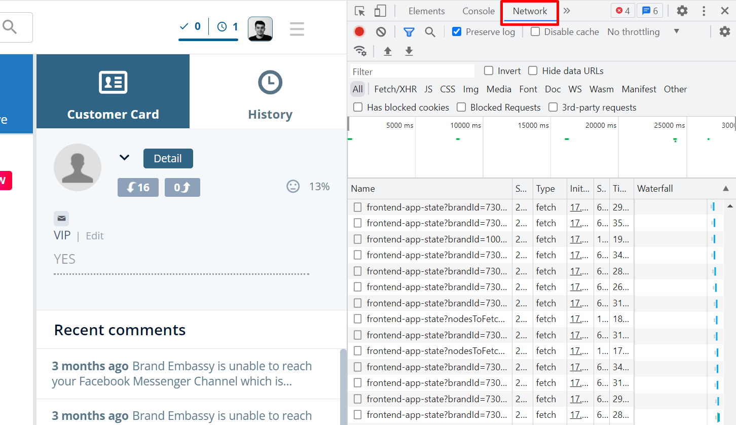
Task: Toggle the device toolbar icon
Action: tap(380, 11)
